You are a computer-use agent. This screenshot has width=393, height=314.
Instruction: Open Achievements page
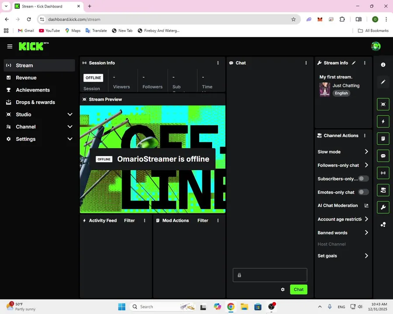39,90
